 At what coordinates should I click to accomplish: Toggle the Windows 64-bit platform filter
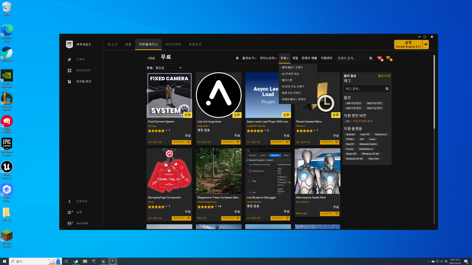(354, 159)
